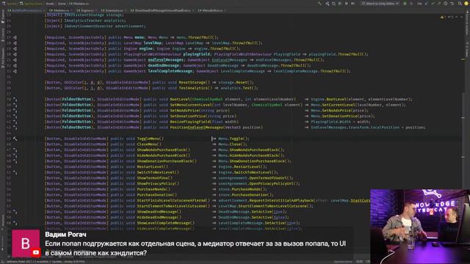Click the Git label in the toolbar
The image size is (470, 264).
click(419, 4)
